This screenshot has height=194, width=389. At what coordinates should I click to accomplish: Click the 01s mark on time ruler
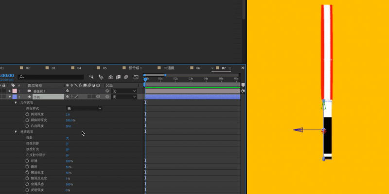160,79
